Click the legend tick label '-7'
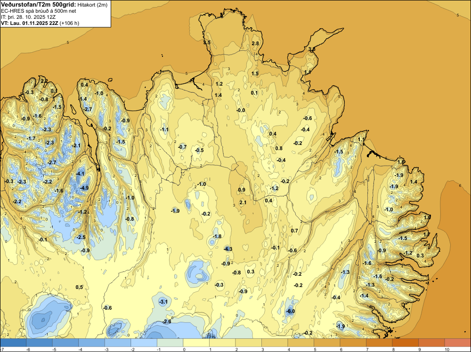The height and width of the screenshot is (352, 471). point(2,349)
